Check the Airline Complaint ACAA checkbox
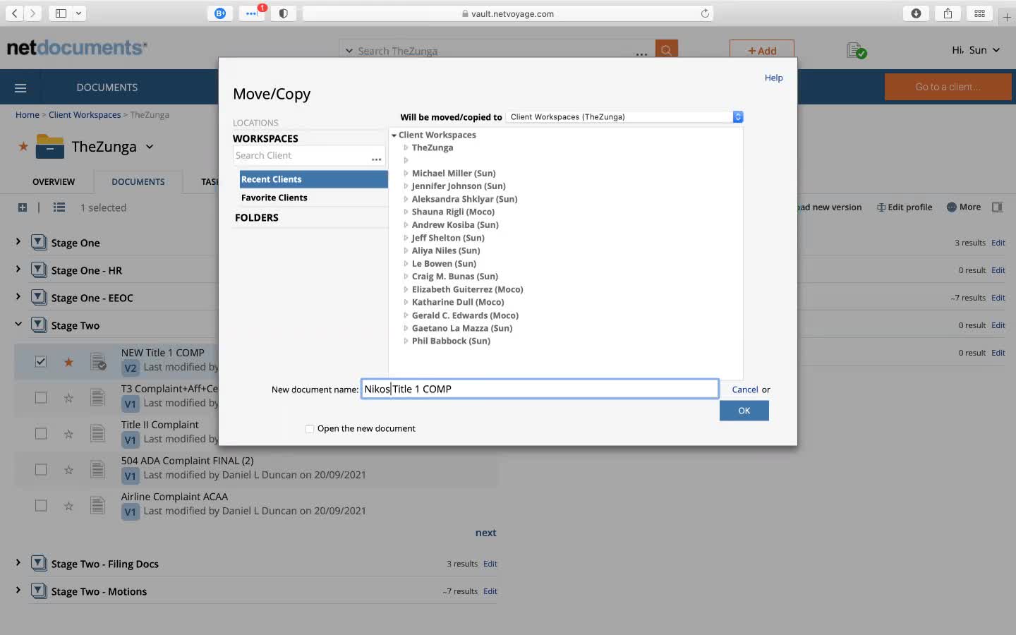This screenshot has width=1016, height=635. click(x=41, y=505)
